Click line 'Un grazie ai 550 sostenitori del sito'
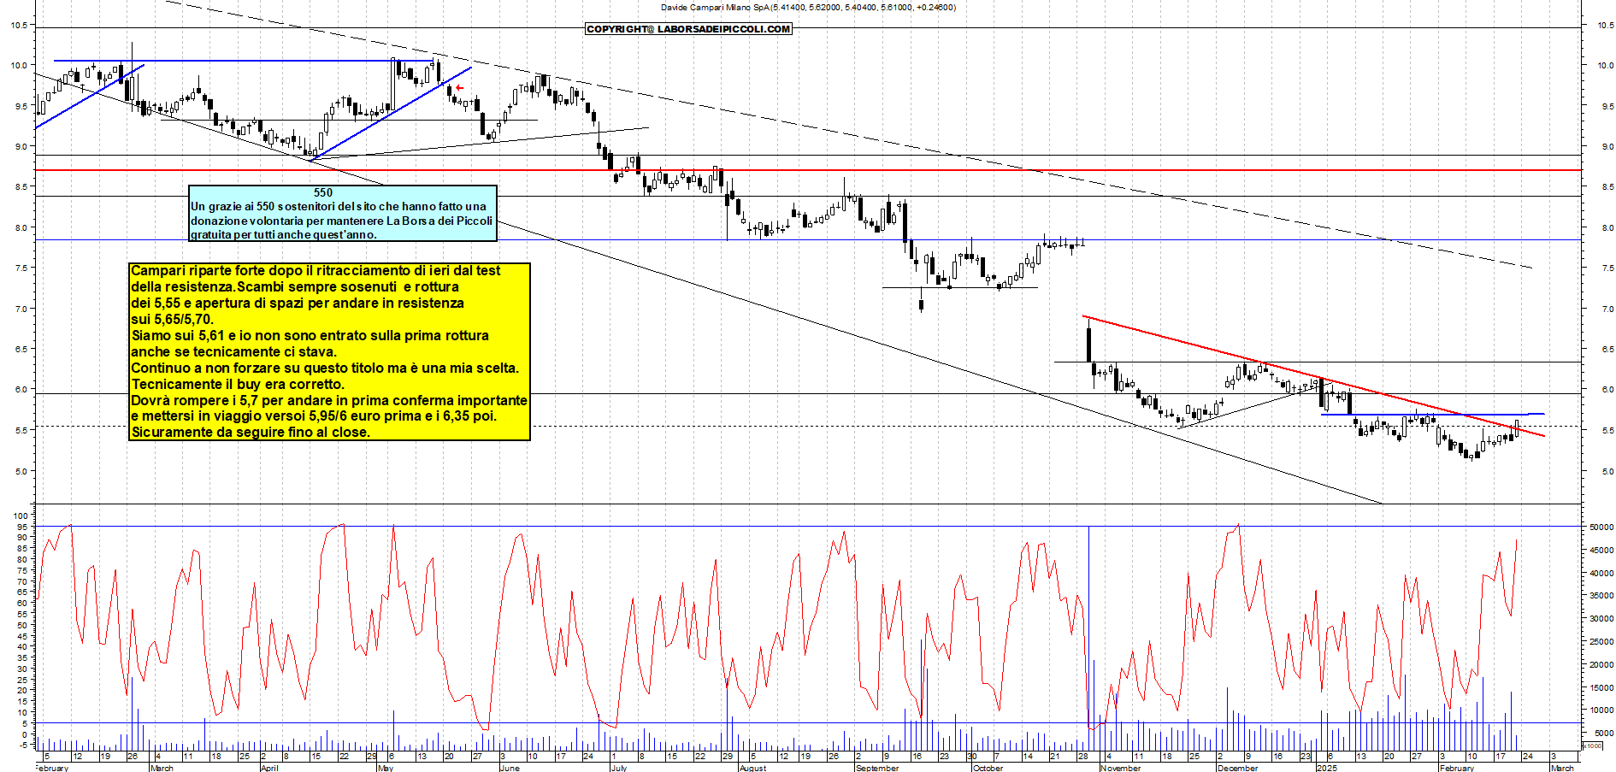 [338, 207]
